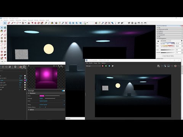The image size is (183, 137).
Task: Switch to Front view house icon
Action: point(135,23)
